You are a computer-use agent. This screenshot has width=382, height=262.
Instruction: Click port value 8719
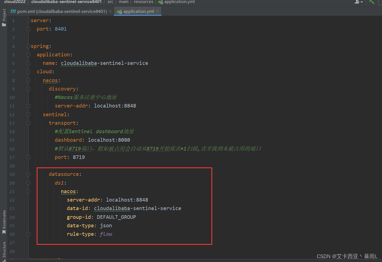coord(79,157)
